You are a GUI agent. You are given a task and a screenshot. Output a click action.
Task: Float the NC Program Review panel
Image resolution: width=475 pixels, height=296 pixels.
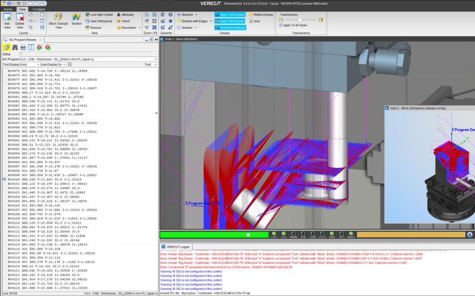(151, 40)
